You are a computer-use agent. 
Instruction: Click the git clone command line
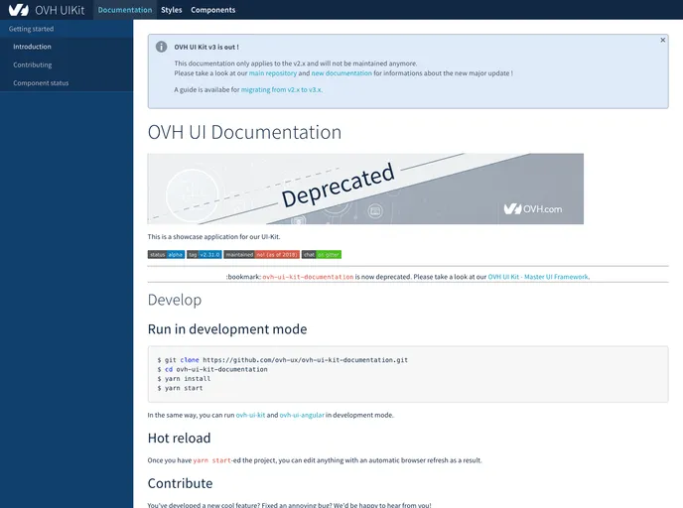(x=283, y=360)
